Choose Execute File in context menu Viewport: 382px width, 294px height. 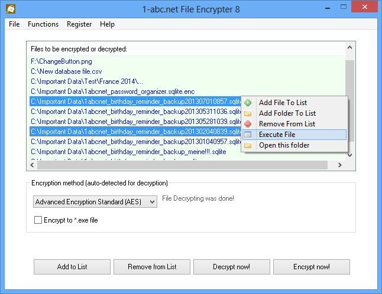[294, 135]
